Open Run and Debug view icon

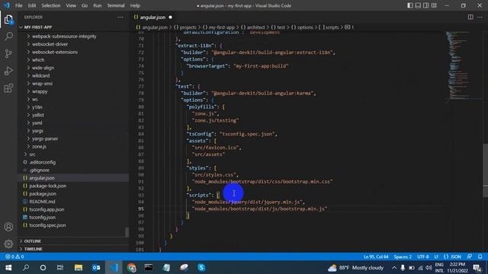[8, 71]
